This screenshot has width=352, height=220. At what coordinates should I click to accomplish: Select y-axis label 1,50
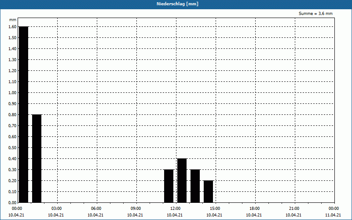point(12,37)
